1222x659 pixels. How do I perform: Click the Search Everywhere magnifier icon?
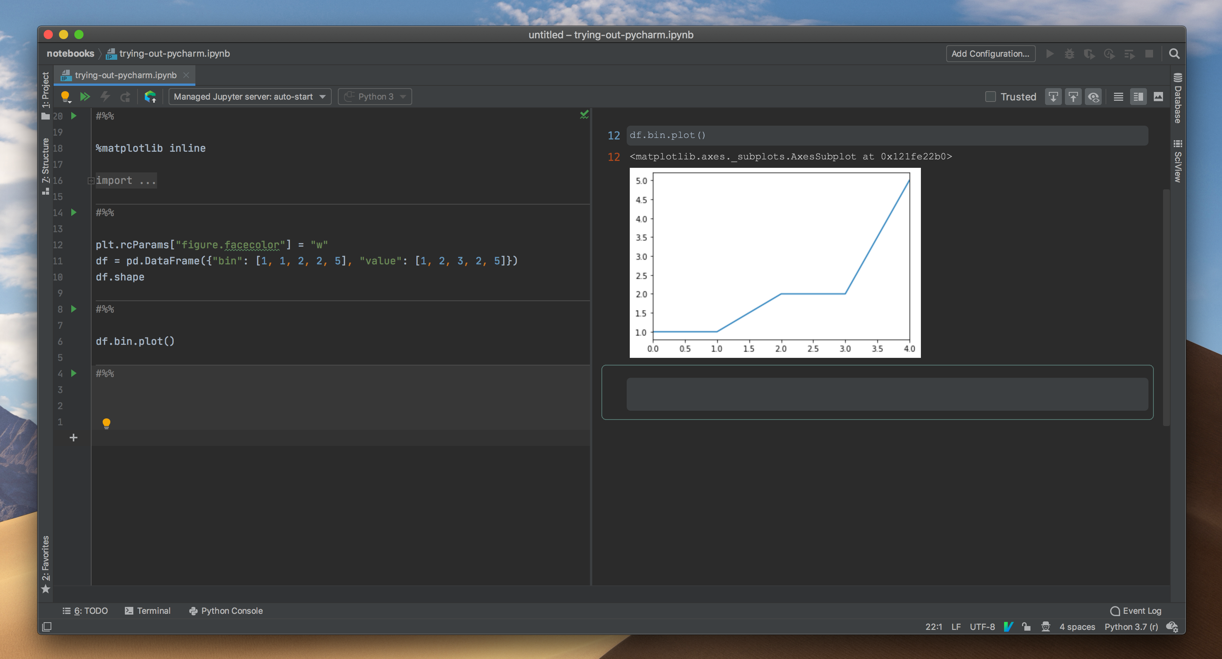pos(1174,54)
